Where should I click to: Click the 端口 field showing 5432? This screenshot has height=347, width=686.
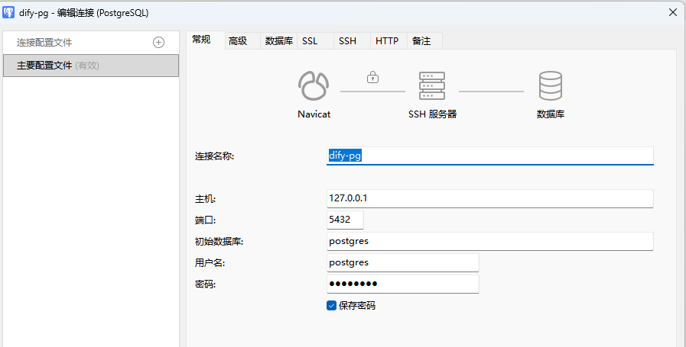tap(345, 220)
